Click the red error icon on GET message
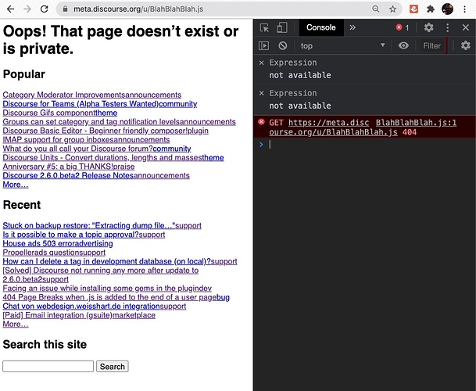The width and height of the screenshot is (476, 391). click(x=261, y=122)
